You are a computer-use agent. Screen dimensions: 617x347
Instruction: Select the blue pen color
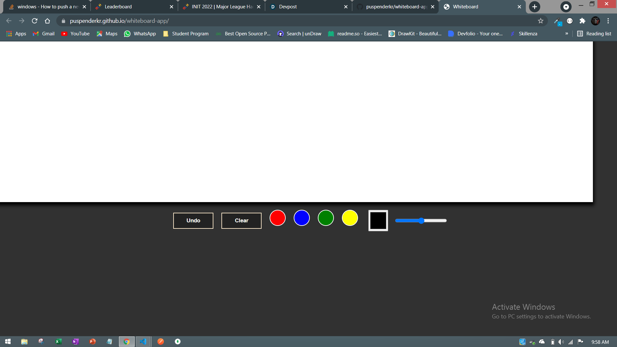point(301,218)
